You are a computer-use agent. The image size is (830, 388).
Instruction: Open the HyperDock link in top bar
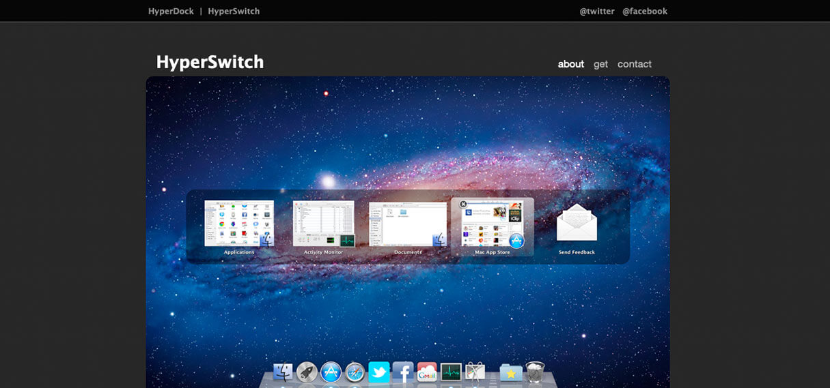coord(171,11)
